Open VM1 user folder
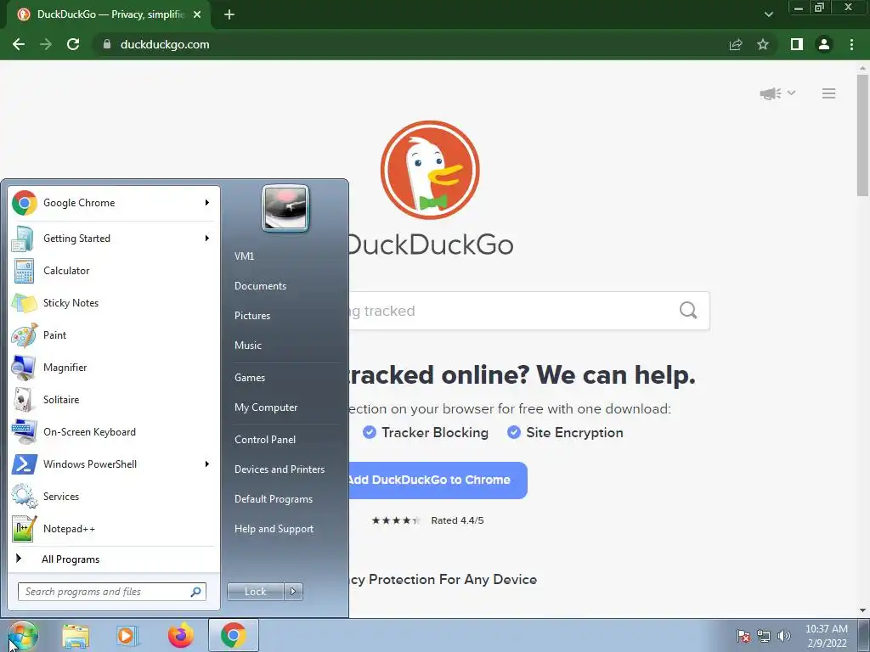This screenshot has height=652, width=870. (x=244, y=256)
